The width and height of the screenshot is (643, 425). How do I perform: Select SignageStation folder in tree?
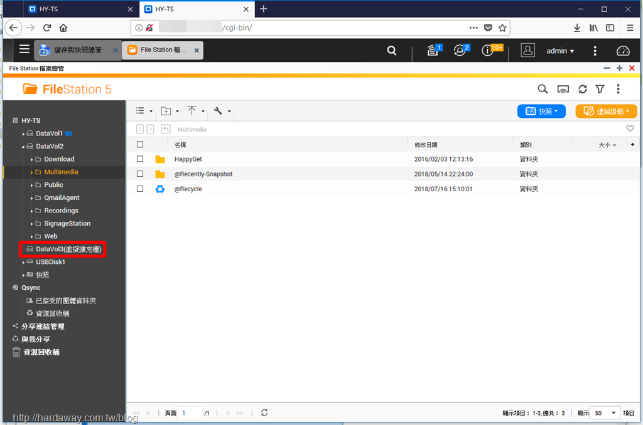67,223
